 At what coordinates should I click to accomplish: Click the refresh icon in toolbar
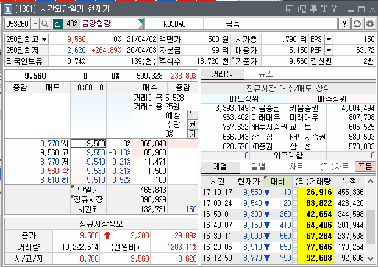click(x=357, y=23)
